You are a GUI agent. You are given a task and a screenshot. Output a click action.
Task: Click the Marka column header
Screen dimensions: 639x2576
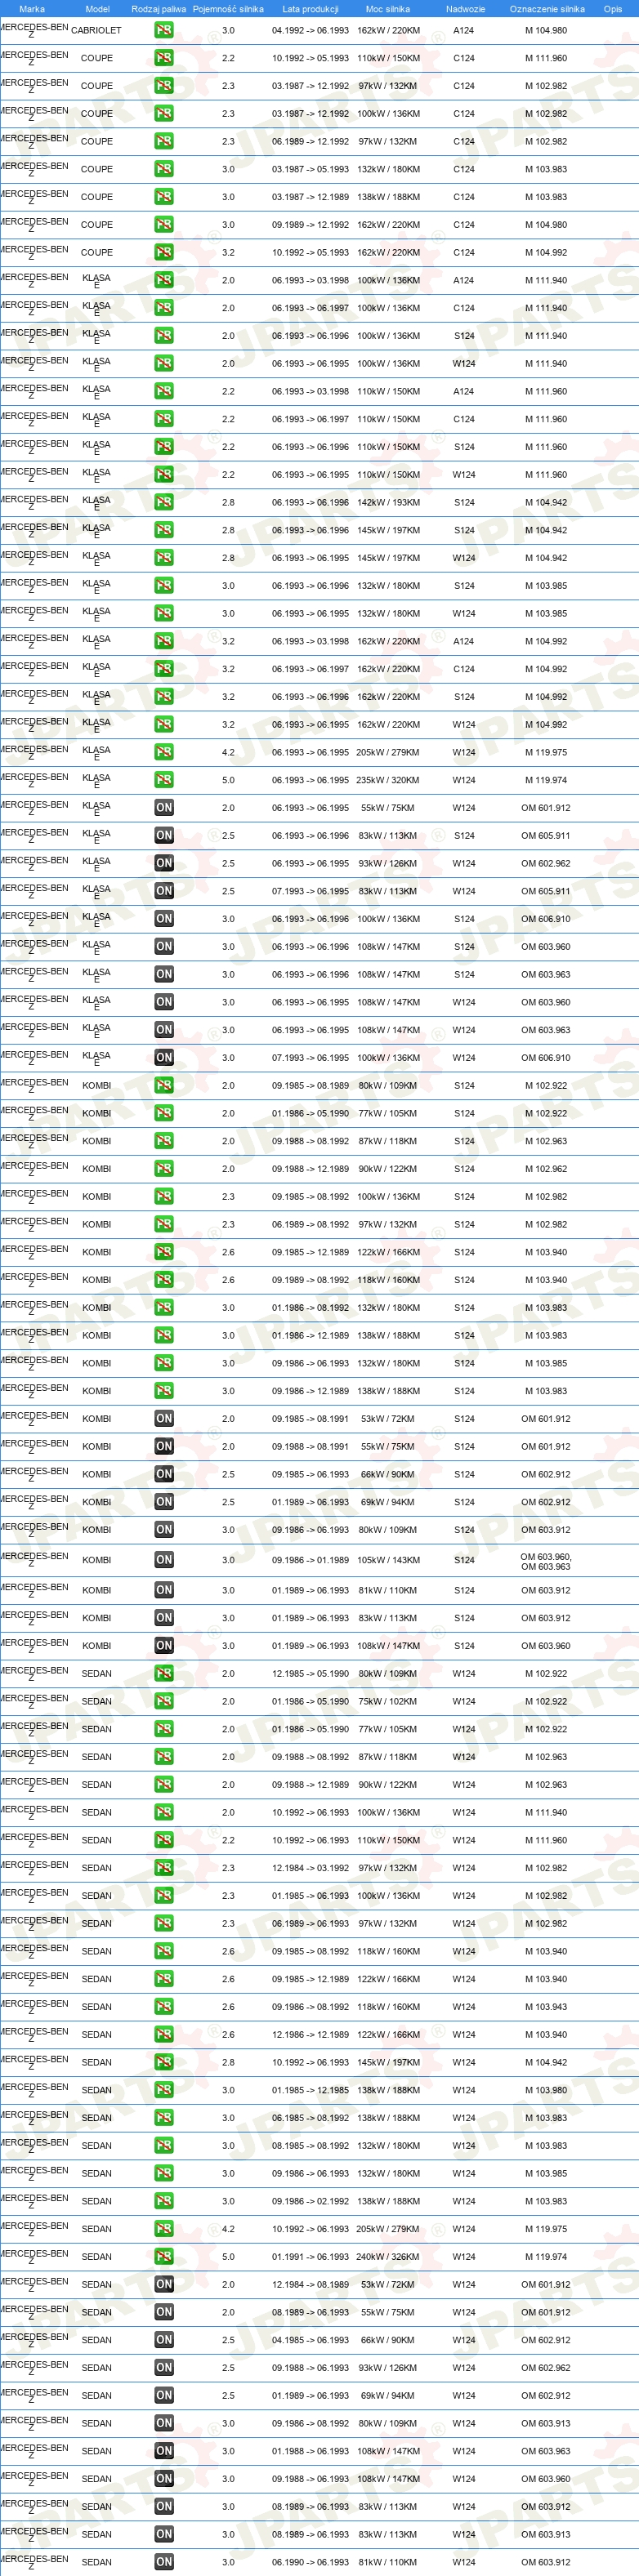point(32,9)
